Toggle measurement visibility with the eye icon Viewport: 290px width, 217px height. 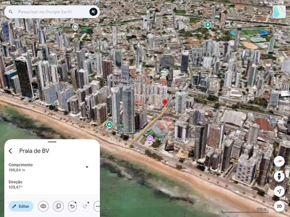point(43,206)
